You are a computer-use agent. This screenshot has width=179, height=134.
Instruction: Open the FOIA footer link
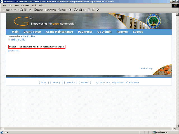tap(44, 83)
